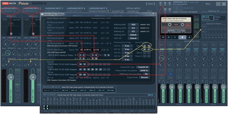Adjust the master bus A1 Fader Gain

163,87
